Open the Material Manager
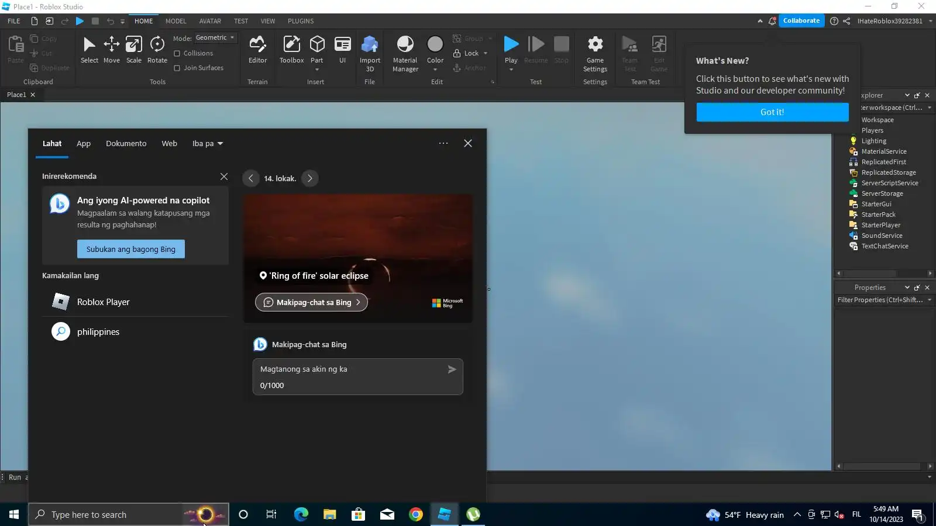The width and height of the screenshot is (936, 526). [x=405, y=54]
